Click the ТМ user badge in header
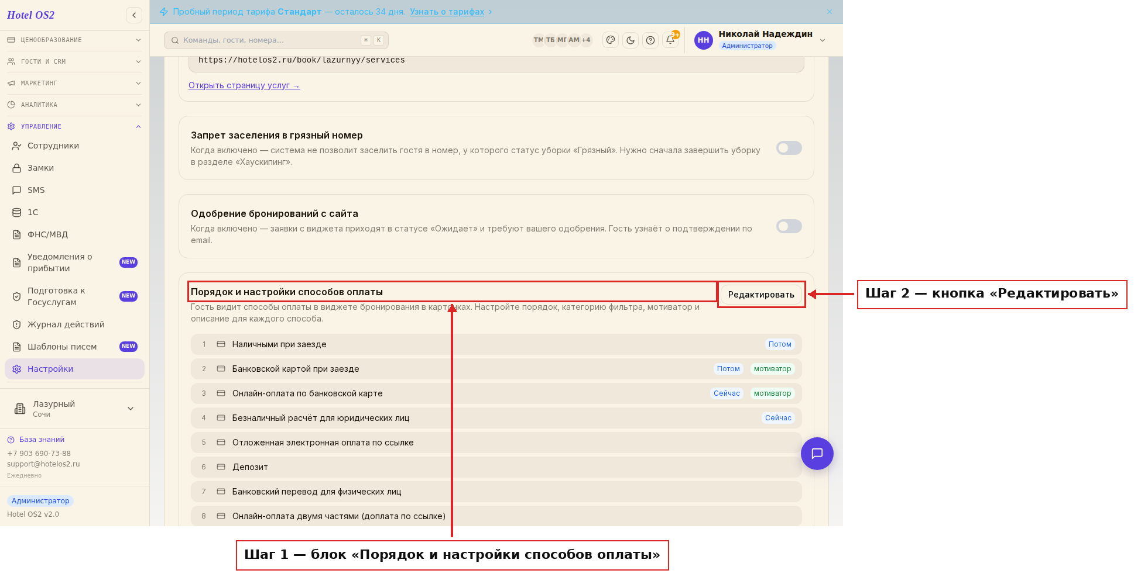The image size is (1141, 584). pos(538,40)
